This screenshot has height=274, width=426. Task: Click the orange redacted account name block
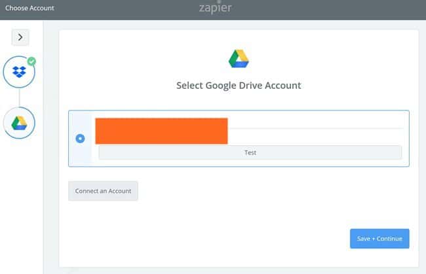tap(161, 130)
